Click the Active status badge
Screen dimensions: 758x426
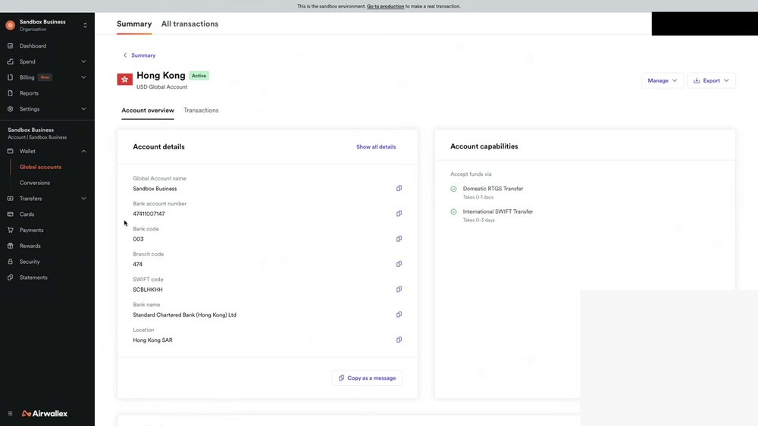coord(199,76)
